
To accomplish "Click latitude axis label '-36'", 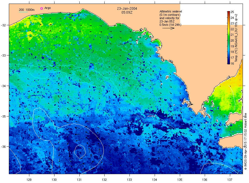I will pos(4,147).
